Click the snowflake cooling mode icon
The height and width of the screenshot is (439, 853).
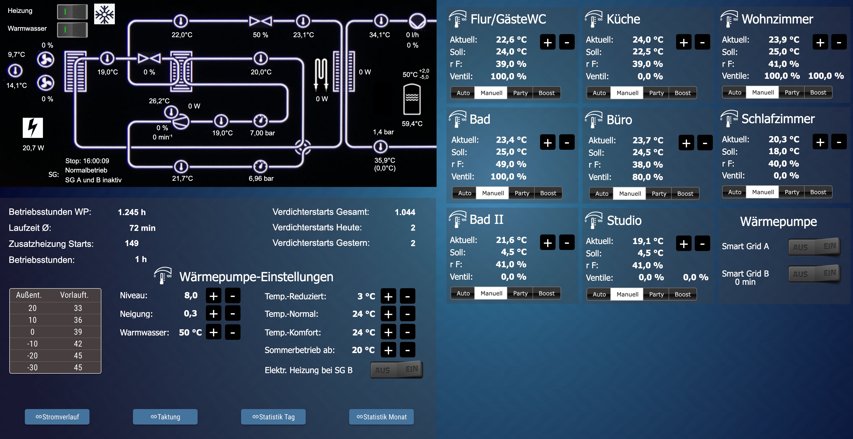tap(104, 14)
